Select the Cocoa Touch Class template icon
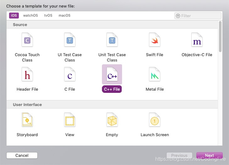229x165 pixels. coord(27,40)
